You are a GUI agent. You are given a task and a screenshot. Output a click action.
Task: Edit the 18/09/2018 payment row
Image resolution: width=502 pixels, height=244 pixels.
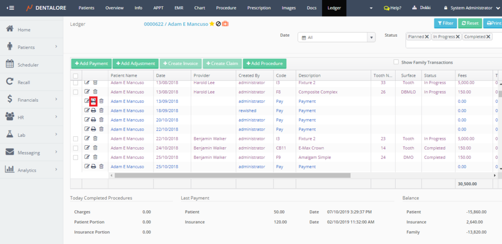(x=87, y=111)
